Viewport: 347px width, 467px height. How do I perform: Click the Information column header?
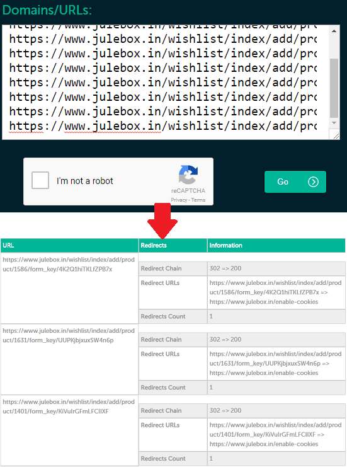[276, 245]
